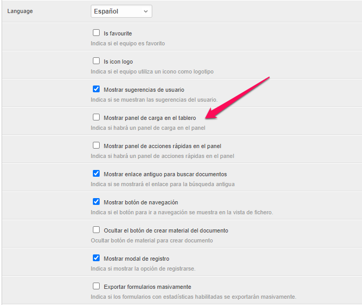362x305 pixels.
Task: Click the 'Mostrar botón de navegación' label text
Action: (141, 202)
